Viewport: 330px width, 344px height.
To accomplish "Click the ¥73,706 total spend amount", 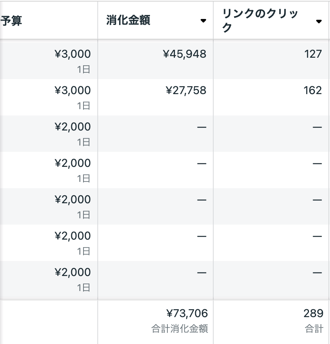I will click(187, 313).
